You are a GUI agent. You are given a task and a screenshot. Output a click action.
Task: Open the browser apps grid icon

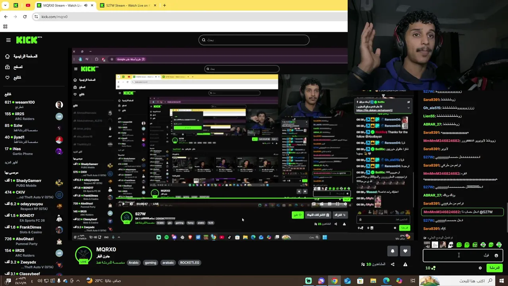click(5, 27)
